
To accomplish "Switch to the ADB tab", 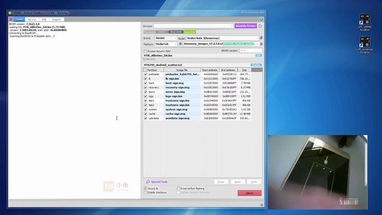I will coord(44,19).
